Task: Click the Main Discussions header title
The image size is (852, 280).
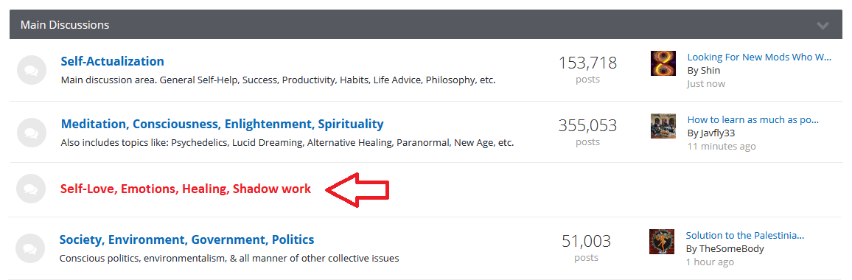Action: [65, 25]
